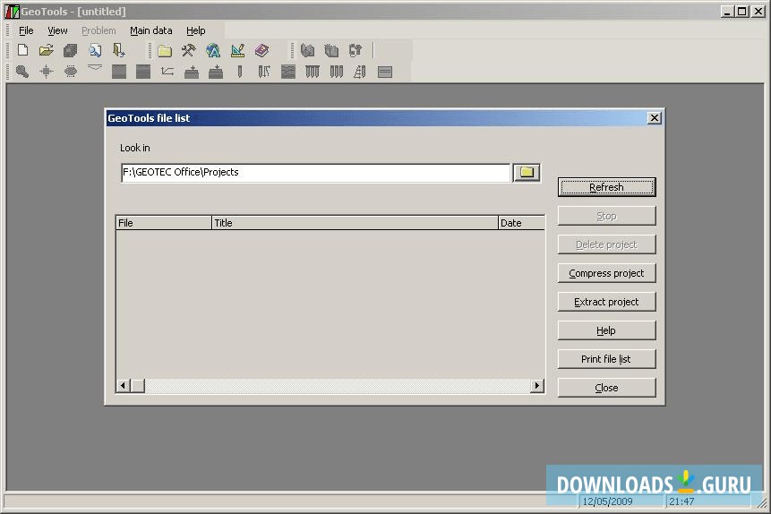
Task: Click the second grayed foundation load icon
Action: click(216, 72)
